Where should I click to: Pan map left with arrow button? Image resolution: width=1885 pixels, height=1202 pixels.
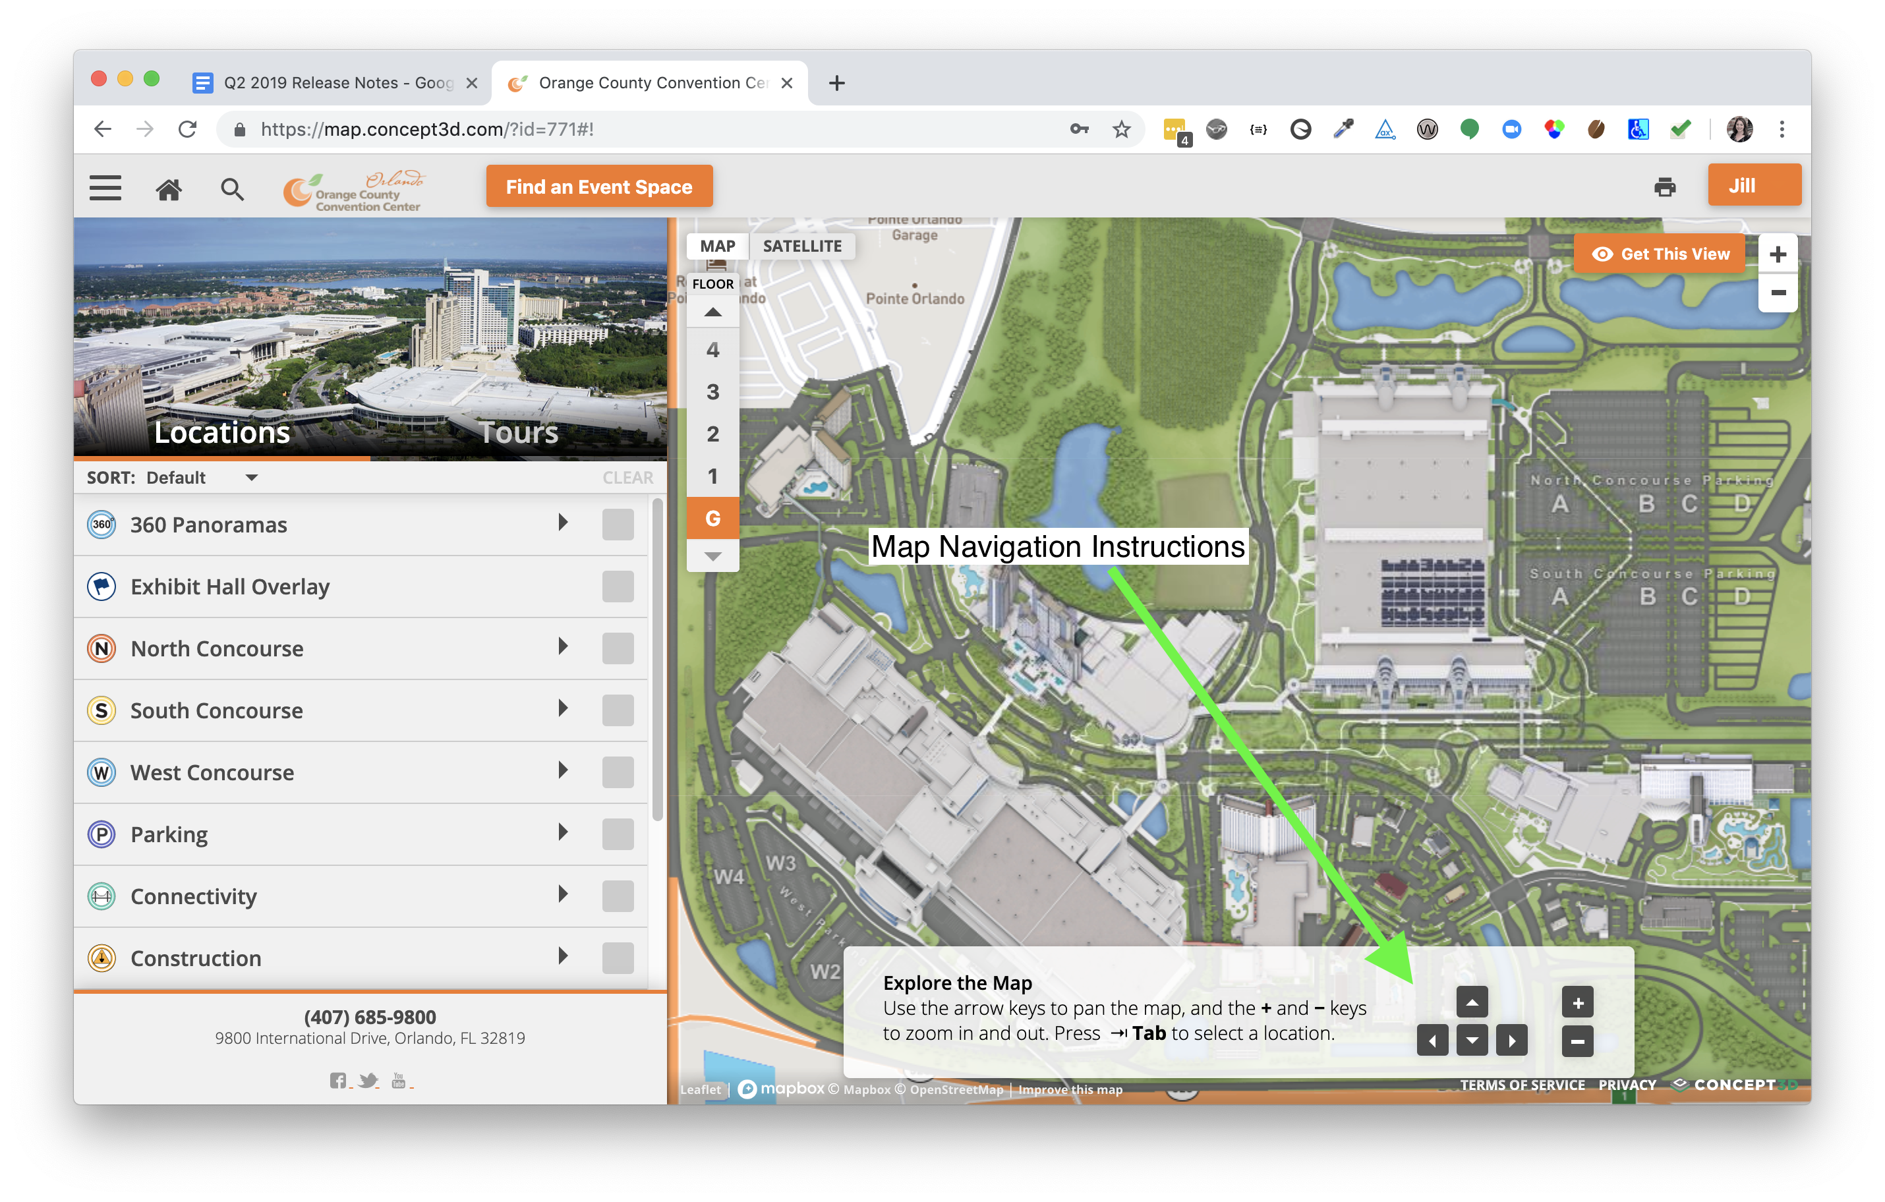pos(1433,1041)
